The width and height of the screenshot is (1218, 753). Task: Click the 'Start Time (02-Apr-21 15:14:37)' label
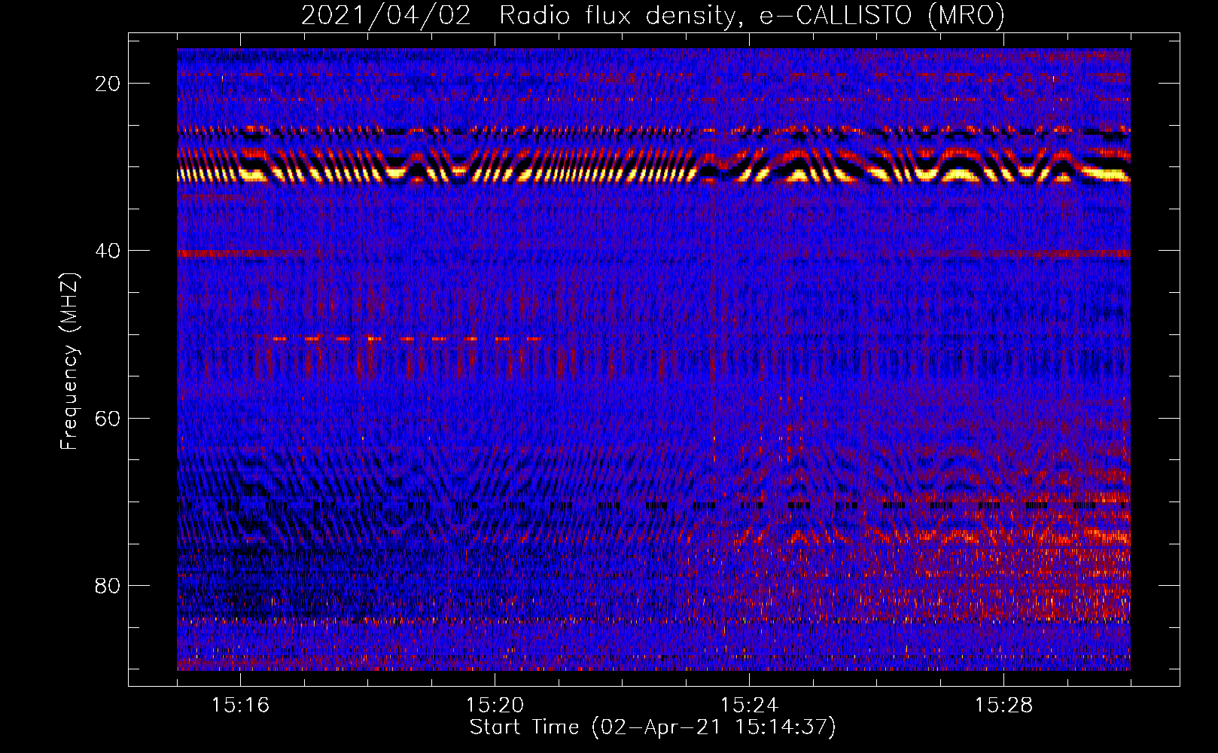pos(653,727)
